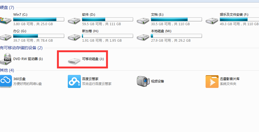Select the 娱乐及文件安装 (F:) drive icon
259x132 pixels.
click(x=212, y=21)
